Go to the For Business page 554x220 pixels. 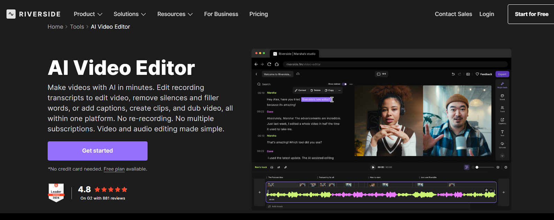click(x=221, y=14)
